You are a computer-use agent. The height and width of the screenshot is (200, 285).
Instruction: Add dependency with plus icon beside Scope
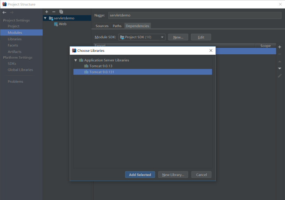(280, 47)
